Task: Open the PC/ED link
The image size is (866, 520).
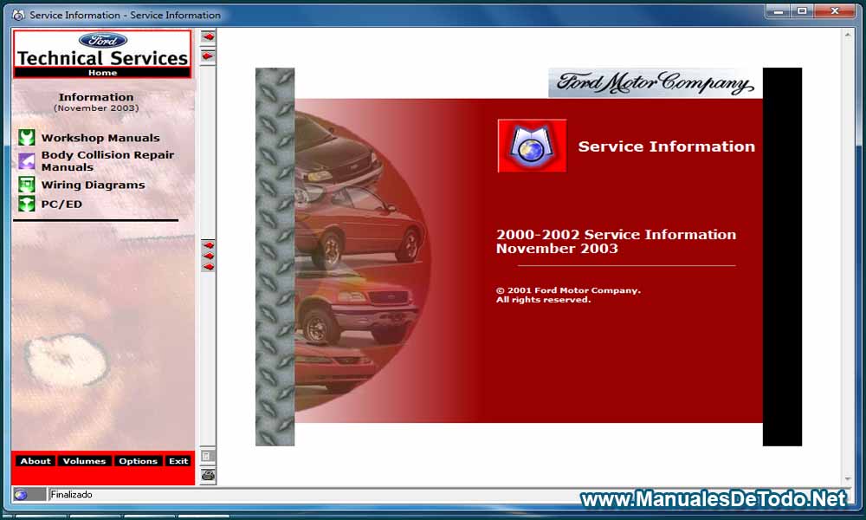Action: (61, 204)
